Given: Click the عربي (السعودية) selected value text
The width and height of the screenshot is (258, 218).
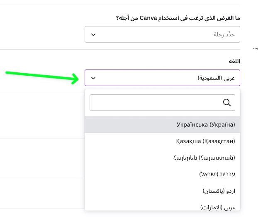Looking at the screenshot, I should (216, 78).
